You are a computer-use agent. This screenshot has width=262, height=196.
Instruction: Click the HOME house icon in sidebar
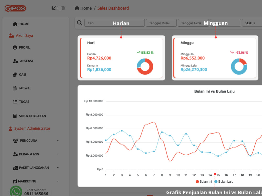coord(15,24)
